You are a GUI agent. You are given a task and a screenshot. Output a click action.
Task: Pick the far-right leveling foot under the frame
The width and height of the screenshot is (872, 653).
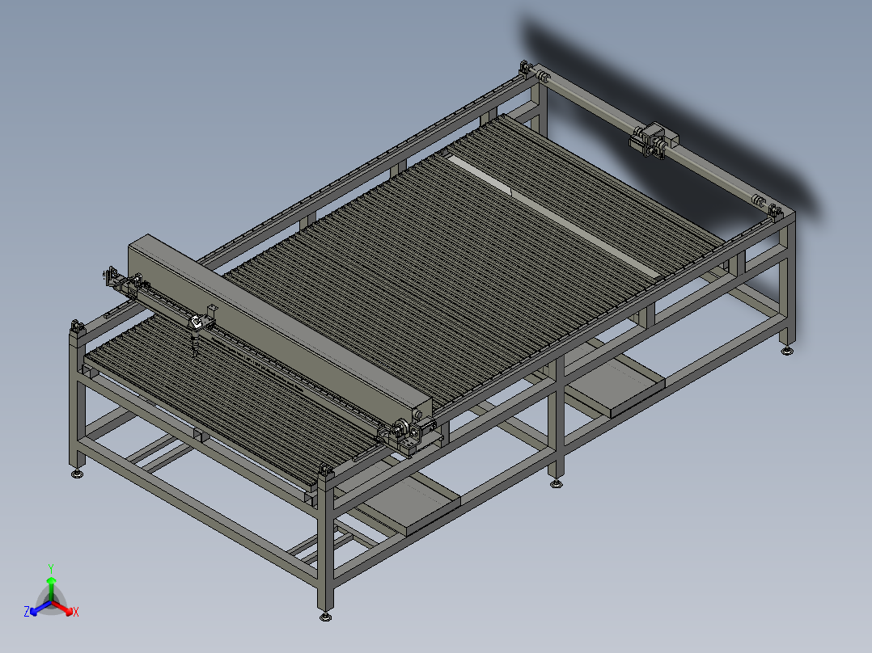[786, 350]
